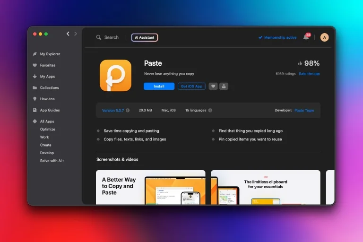The width and height of the screenshot is (363, 242).
Task: Click the Favorites heart icon in the sidebar
Action: 35,65
